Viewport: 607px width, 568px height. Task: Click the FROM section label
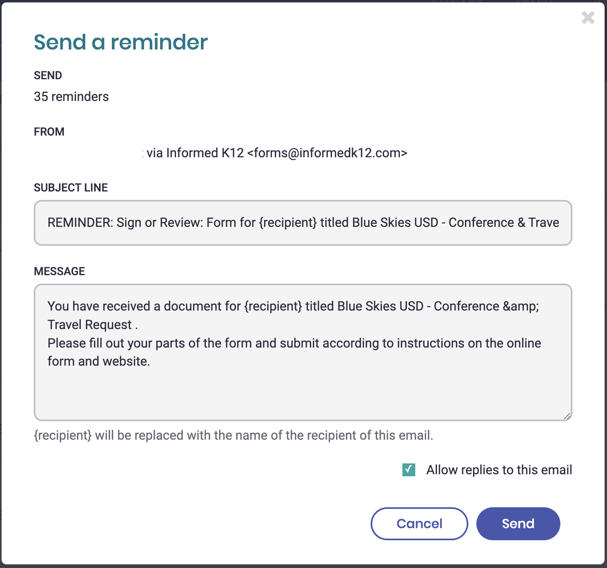[x=49, y=132]
